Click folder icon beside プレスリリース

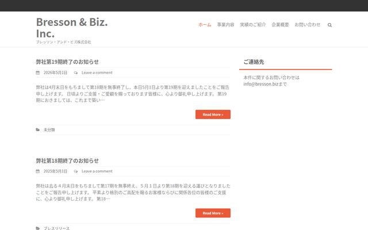(x=38, y=228)
